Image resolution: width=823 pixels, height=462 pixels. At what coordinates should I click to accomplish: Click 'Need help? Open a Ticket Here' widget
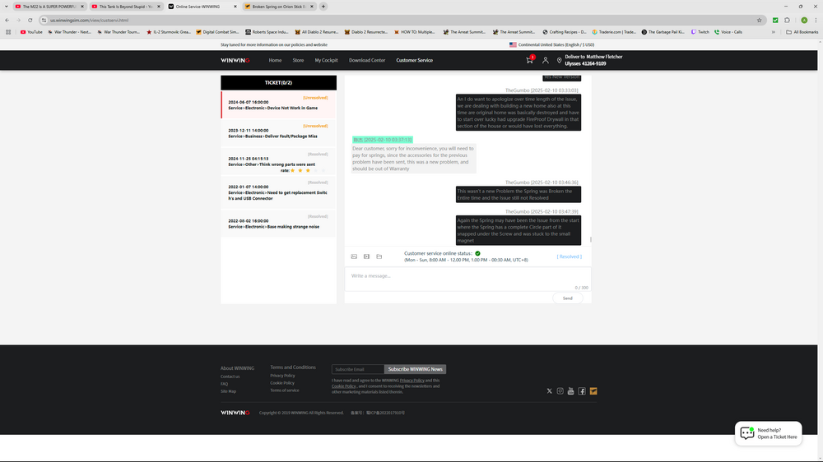pos(769,433)
